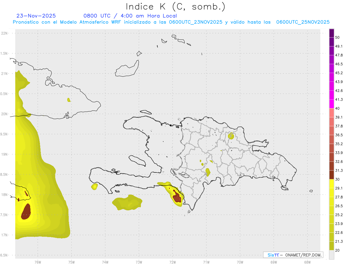The height and width of the screenshot is (266, 345).
Task: Click the 17N latitude label
Action: tap(5, 235)
